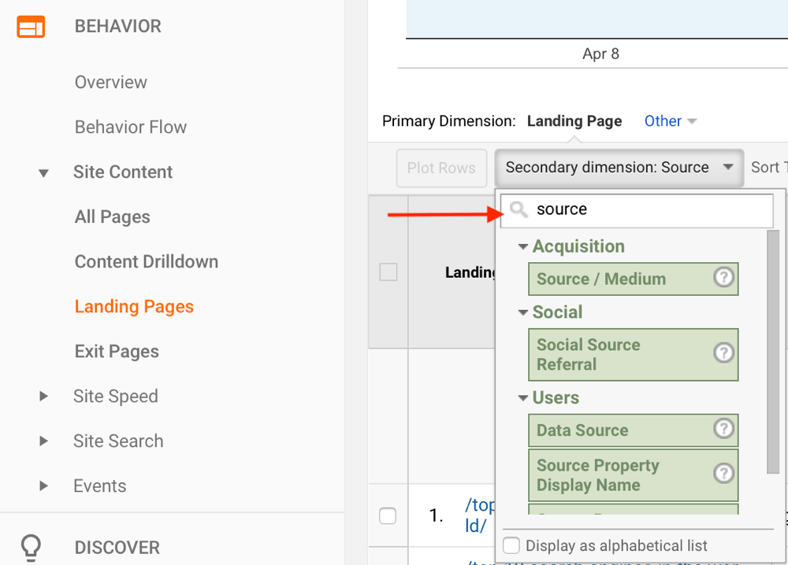Screen dimensions: 788x565
Task: Click help icon beside Social Source Referral
Action: point(723,353)
